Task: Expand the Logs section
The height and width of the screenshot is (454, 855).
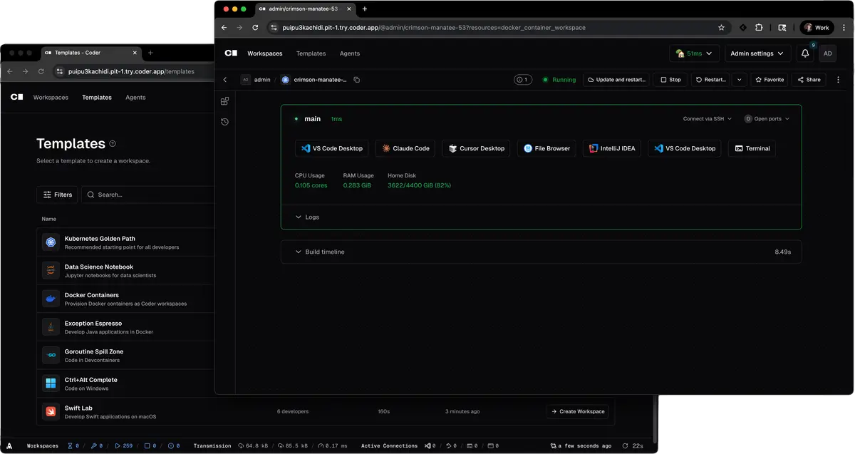Action: pos(307,217)
